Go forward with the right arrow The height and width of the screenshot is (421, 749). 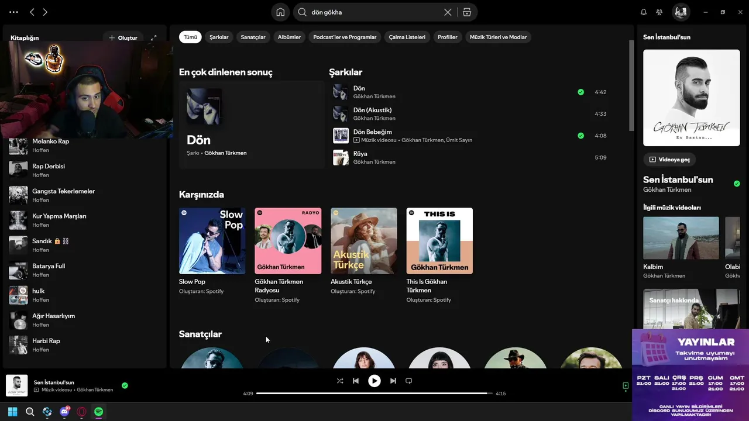45,12
